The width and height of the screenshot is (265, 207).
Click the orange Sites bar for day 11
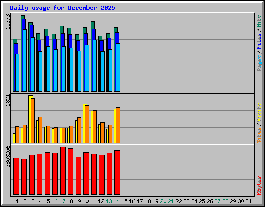[x=95, y=127]
